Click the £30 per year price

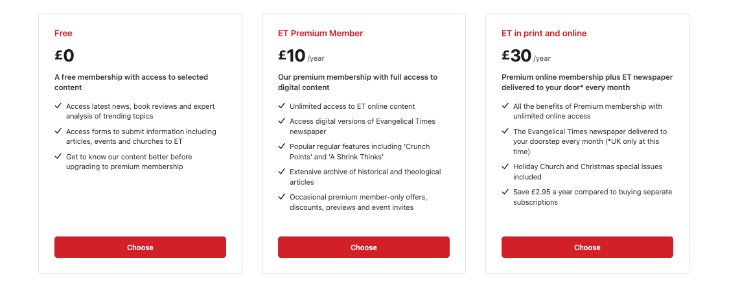(x=526, y=56)
